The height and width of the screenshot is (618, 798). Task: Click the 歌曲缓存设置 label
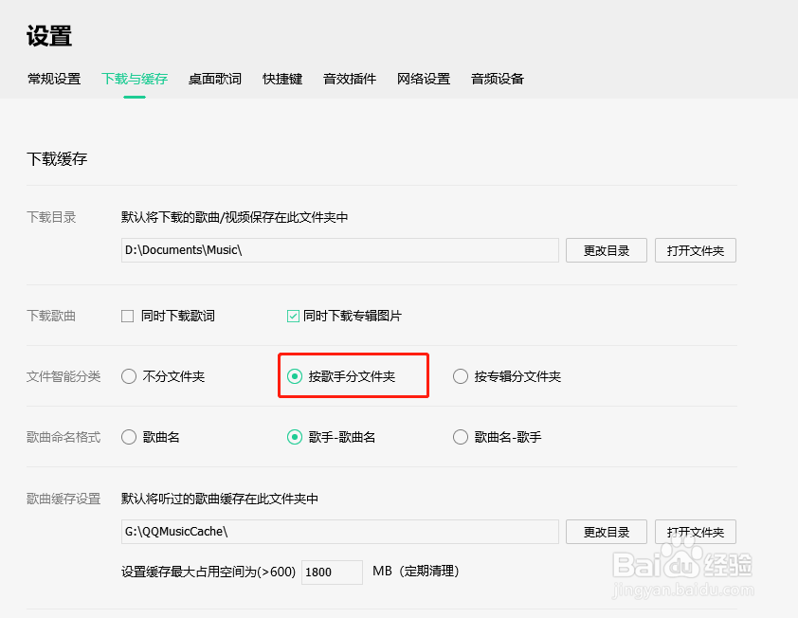(63, 499)
